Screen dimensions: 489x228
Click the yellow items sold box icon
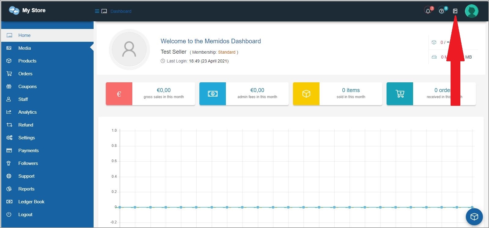306,94
